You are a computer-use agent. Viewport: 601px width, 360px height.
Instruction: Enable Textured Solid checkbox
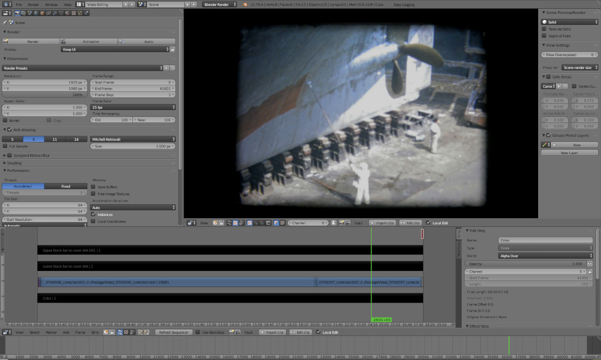tap(544, 29)
